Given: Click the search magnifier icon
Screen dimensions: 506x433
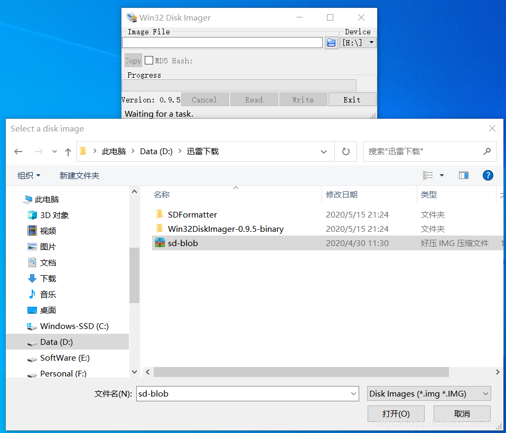Looking at the screenshot, I should (488, 152).
